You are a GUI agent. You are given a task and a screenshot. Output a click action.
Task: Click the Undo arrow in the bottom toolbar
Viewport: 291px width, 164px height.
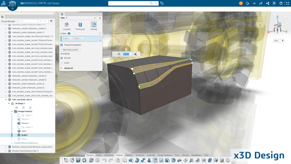(x=104, y=160)
